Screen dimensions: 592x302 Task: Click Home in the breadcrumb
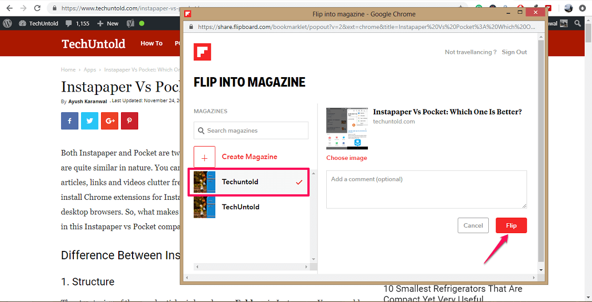click(x=68, y=69)
